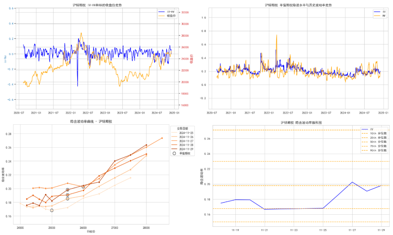Click '2025-01' tick on IV/HV trend chart
This screenshot has width=393, height=235.
tap(383, 113)
